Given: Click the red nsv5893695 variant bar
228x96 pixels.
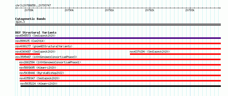Looking at the screenshot, I should click(120, 70).
